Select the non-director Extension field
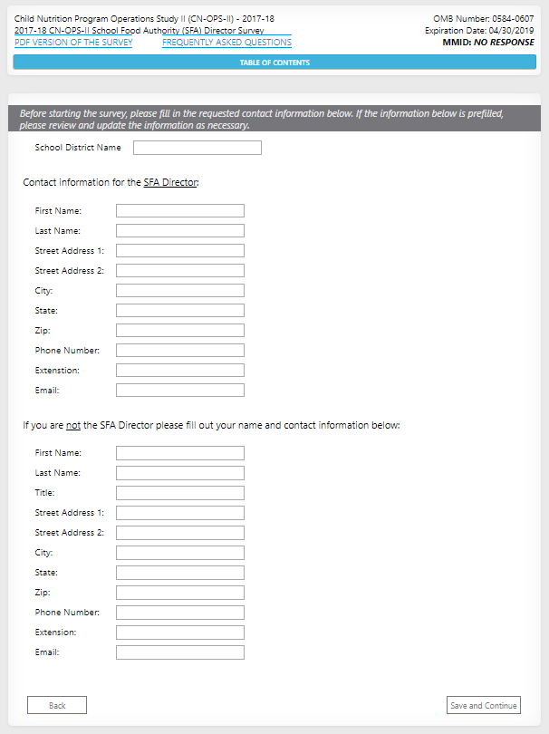549x734 pixels. click(x=180, y=633)
